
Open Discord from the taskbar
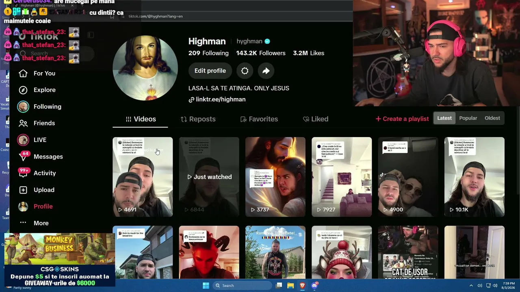coord(314,286)
